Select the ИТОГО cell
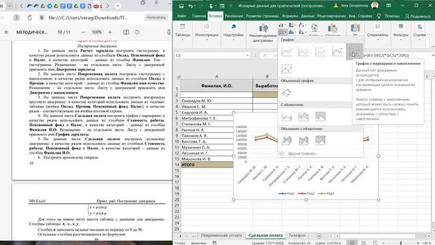The width and height of the screenshot is (435, 245). pos(207,165)
